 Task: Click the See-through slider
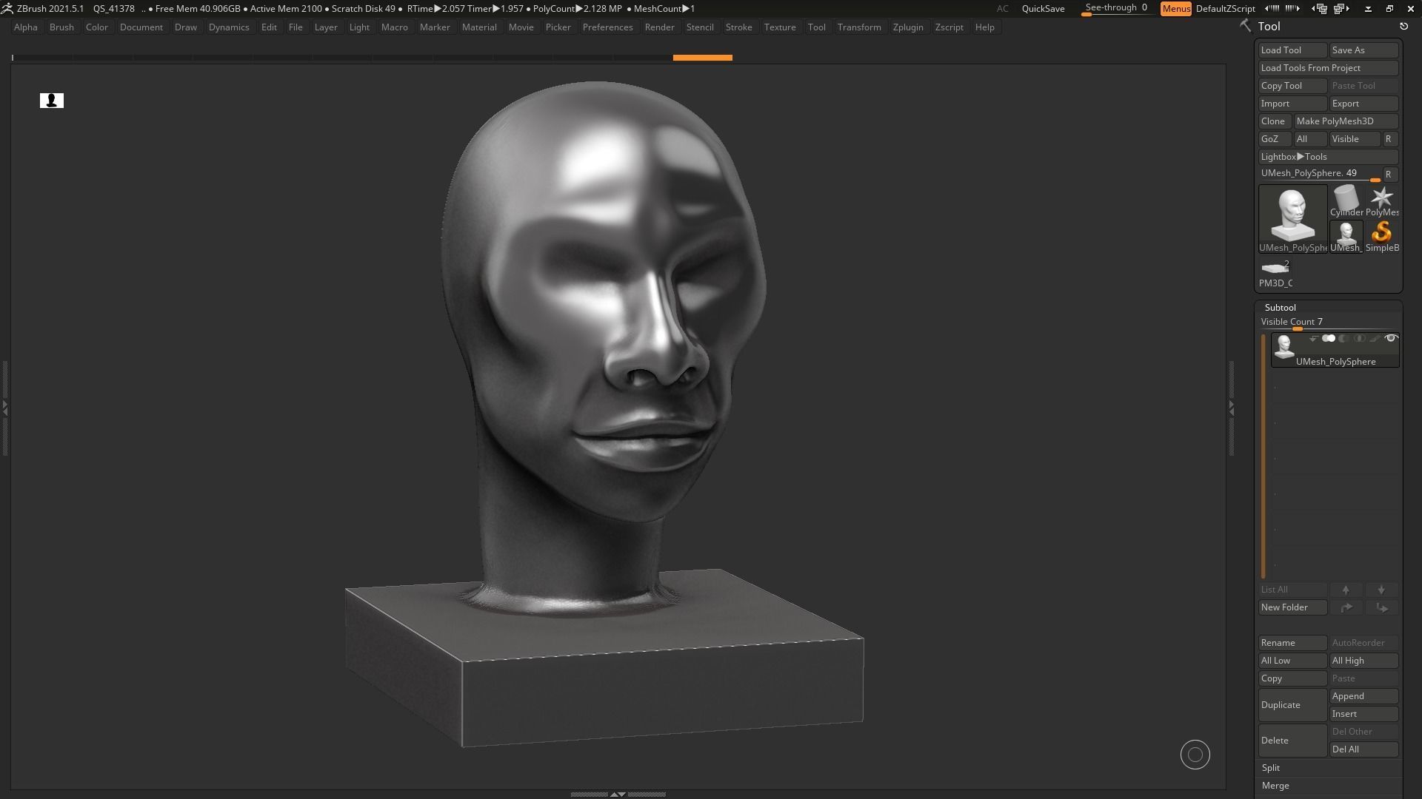coord(1117,8)
